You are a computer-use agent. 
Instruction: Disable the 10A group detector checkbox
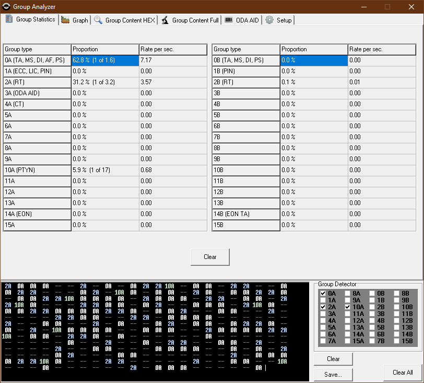(x=348, y=307)
